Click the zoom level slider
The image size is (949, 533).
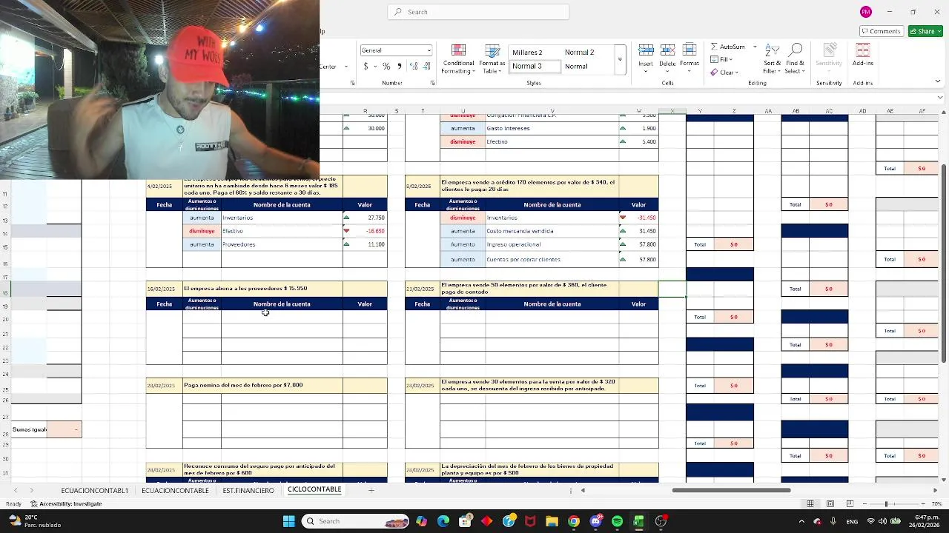pyautogui.click(x=886, y=504)
